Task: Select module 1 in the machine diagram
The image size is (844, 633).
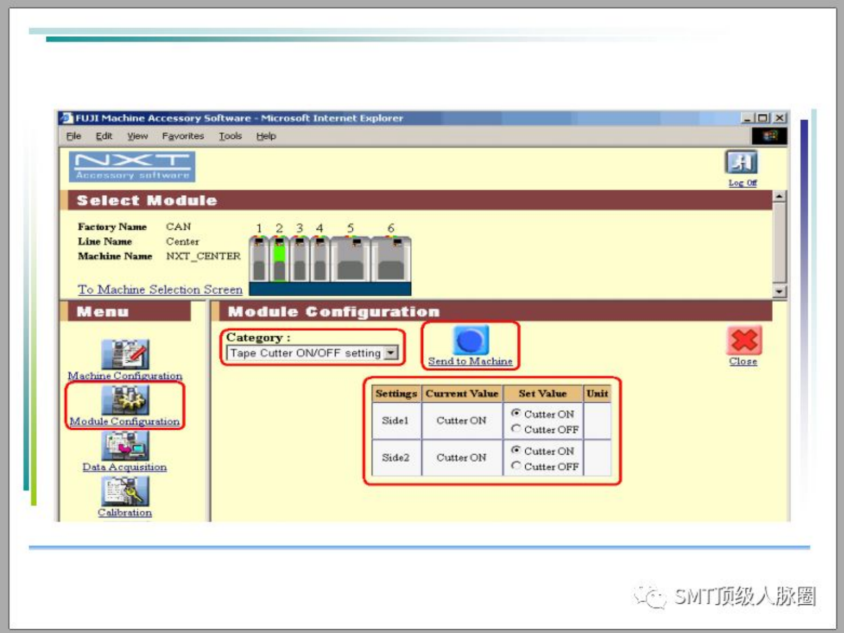Action: [259, 259]
